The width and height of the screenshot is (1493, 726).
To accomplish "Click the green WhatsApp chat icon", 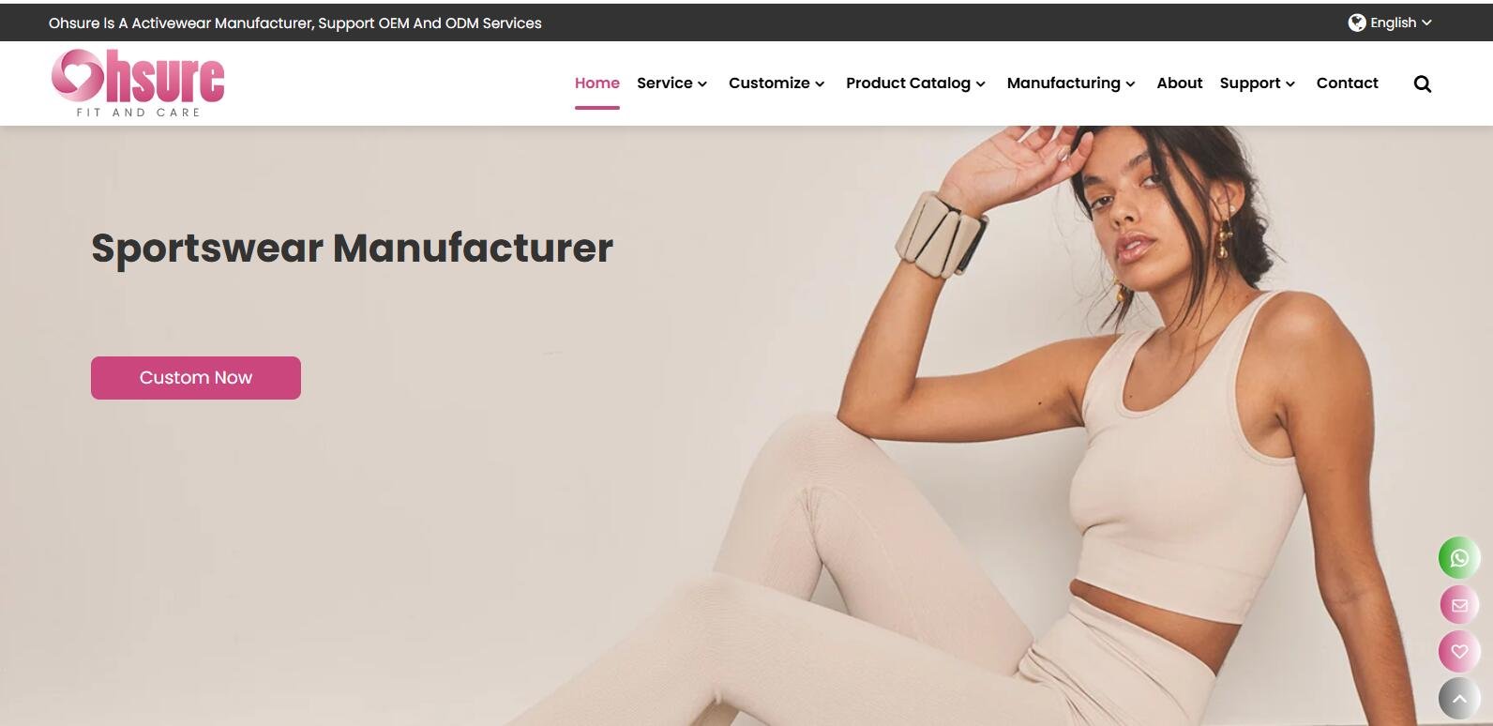I will [1458, 558].
